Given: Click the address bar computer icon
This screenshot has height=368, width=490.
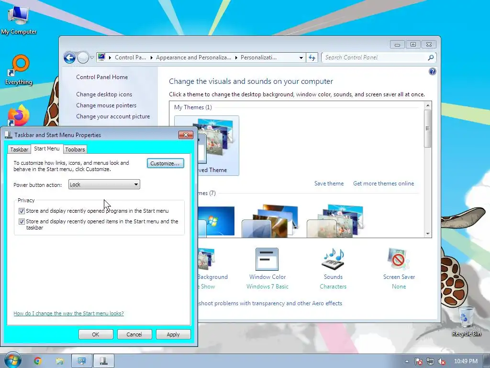Looking at the screenshot, I should coord(101,57).
